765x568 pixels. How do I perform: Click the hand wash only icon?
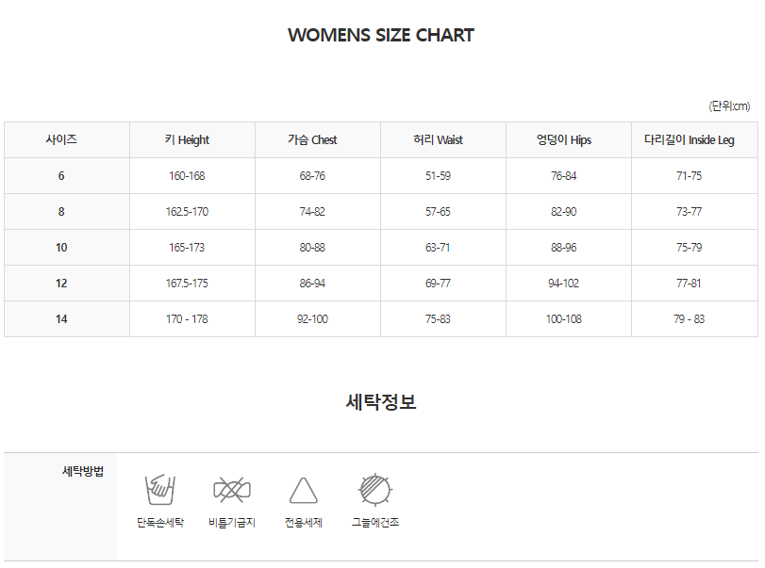[x=159, y=490]
